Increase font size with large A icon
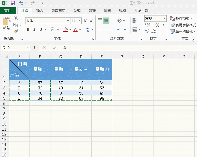 [x=85, y=21]
